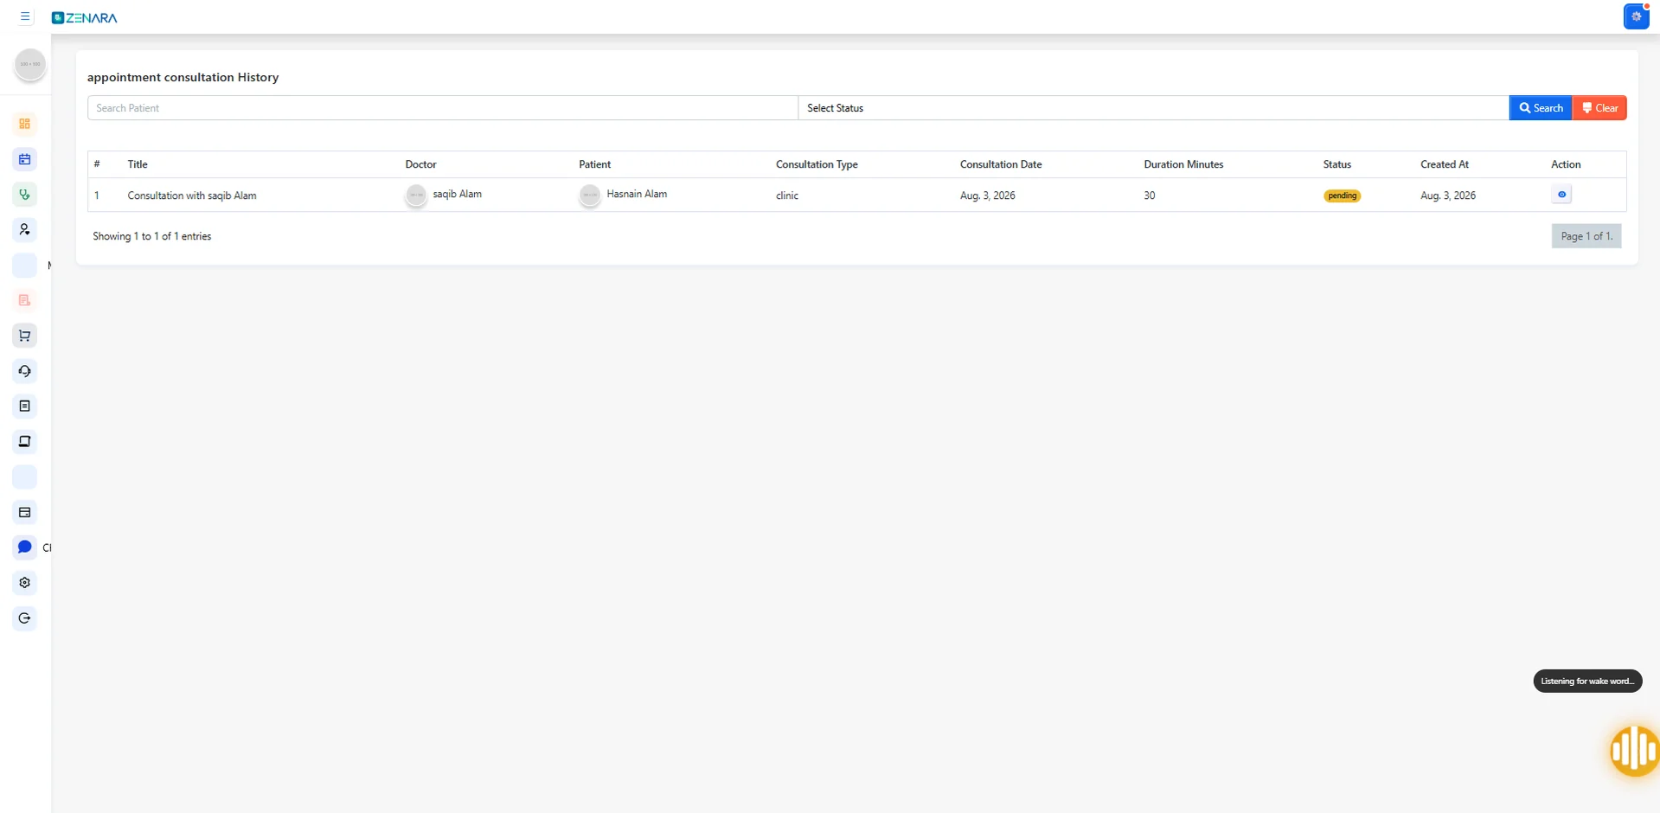1660x813 pixels.
Task: Click the voice assistant waveform button
Action: pos(1634,750)
